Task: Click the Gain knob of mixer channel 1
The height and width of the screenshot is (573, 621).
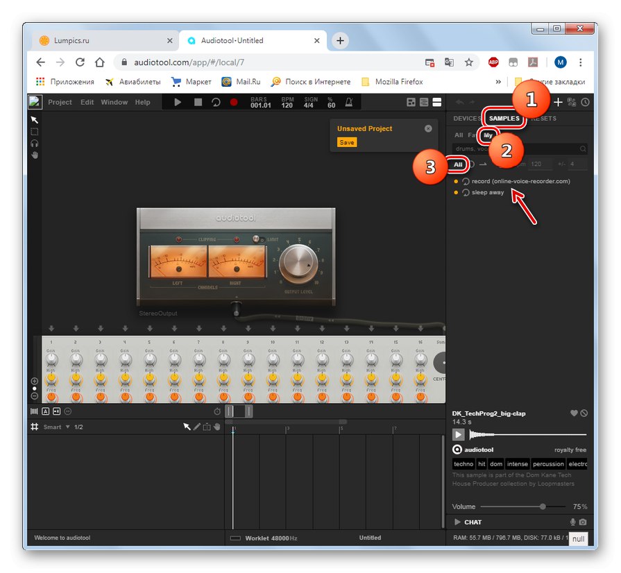Action: point(51,359)
